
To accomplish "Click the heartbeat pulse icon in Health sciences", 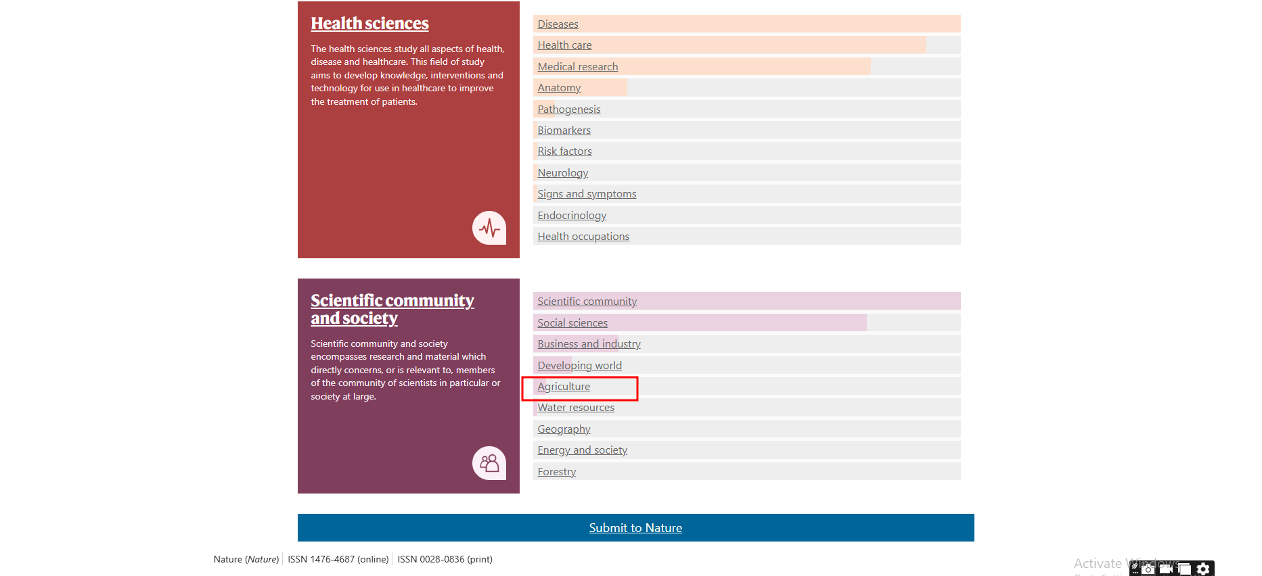I will 489,229.
